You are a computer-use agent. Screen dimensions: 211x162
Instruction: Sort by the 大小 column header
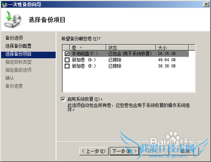[x=172, y=48]
